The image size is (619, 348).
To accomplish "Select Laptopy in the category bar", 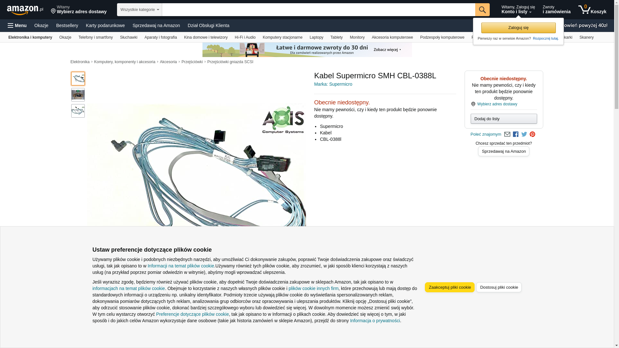I will [316, 37].
